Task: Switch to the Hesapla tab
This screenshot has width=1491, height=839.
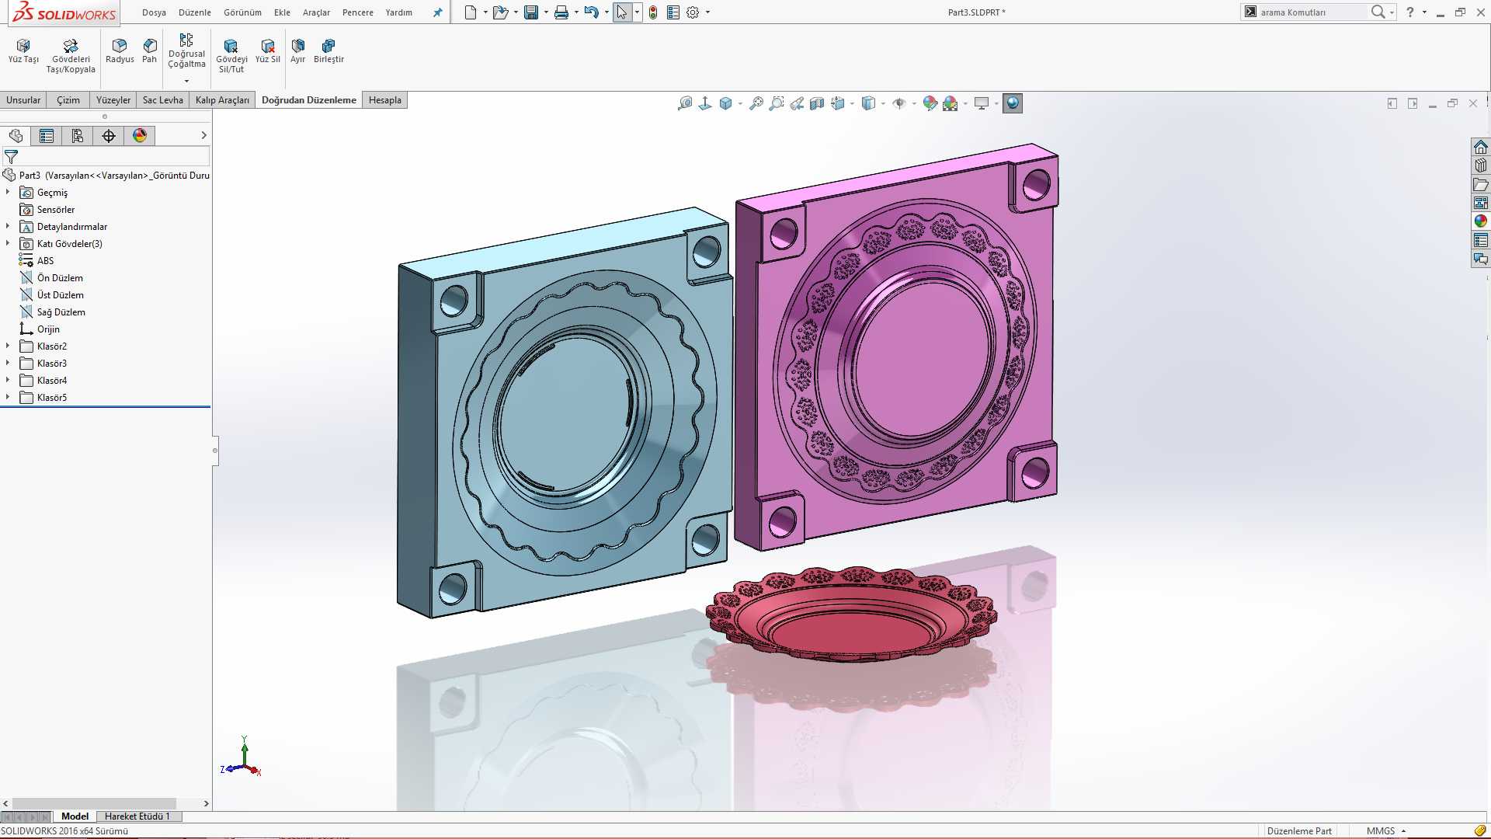Action: tap(385, 100)
